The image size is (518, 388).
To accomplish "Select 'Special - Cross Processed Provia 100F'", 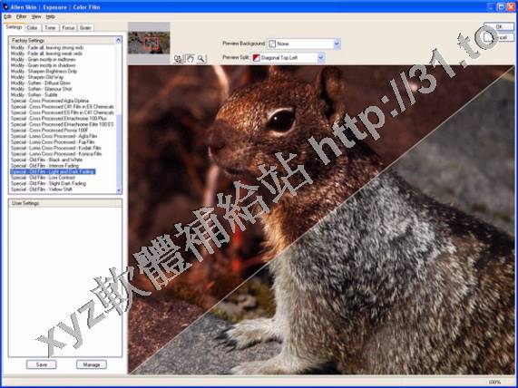I will coord(49,131).
